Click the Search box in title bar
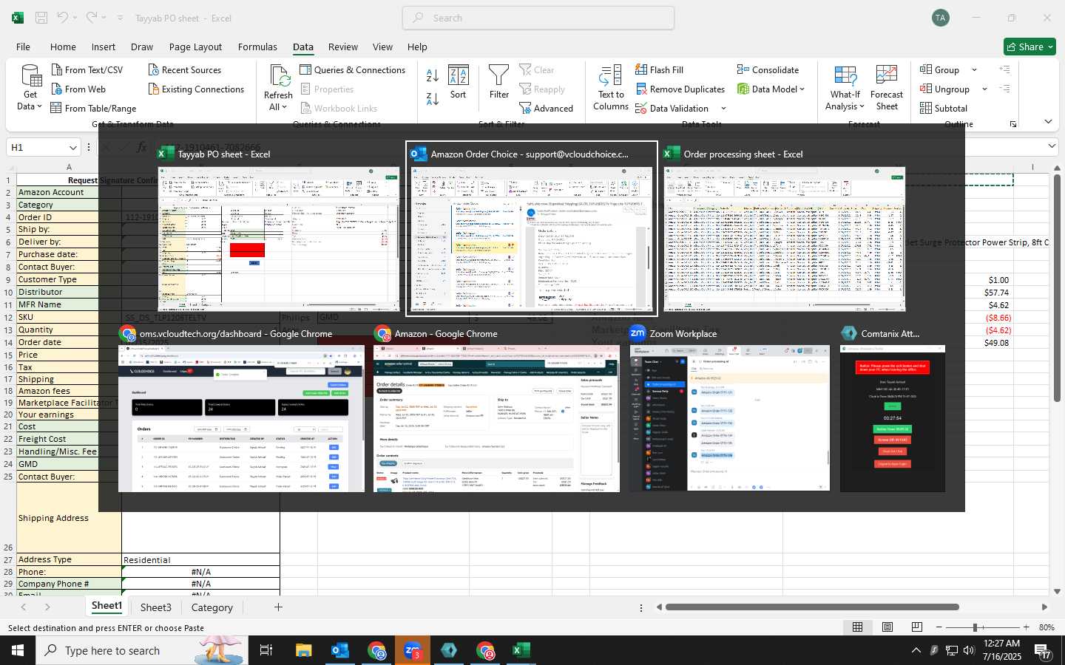Viewport: 1065px width, 665px height. pos(538,18)
